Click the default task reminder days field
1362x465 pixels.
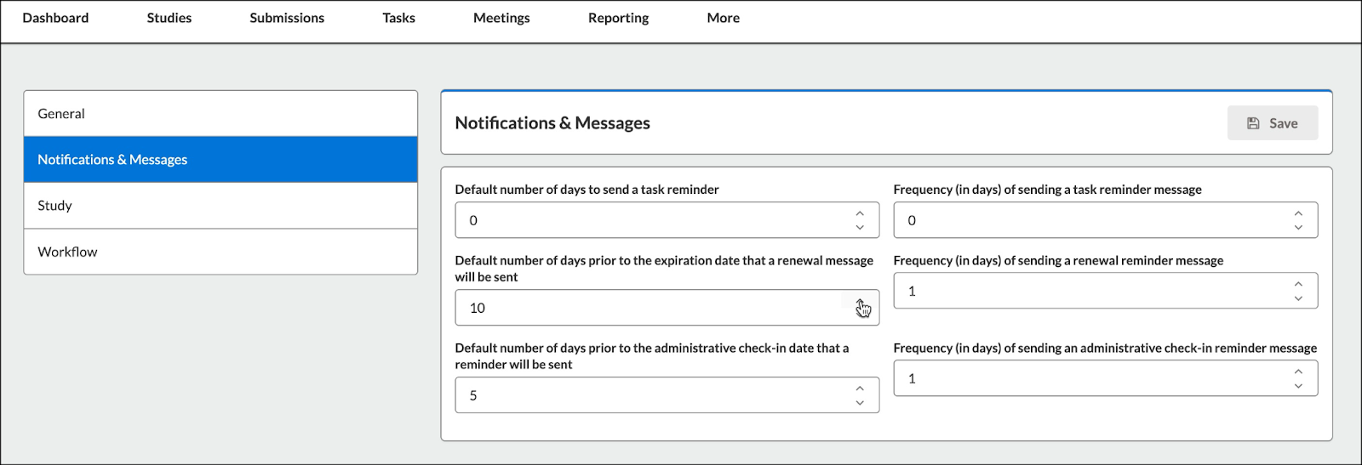coord(667,220)
